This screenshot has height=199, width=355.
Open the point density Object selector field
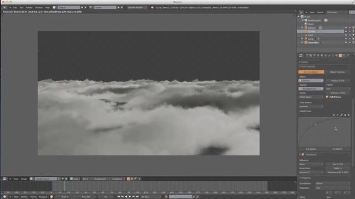[x=311, y=81]
